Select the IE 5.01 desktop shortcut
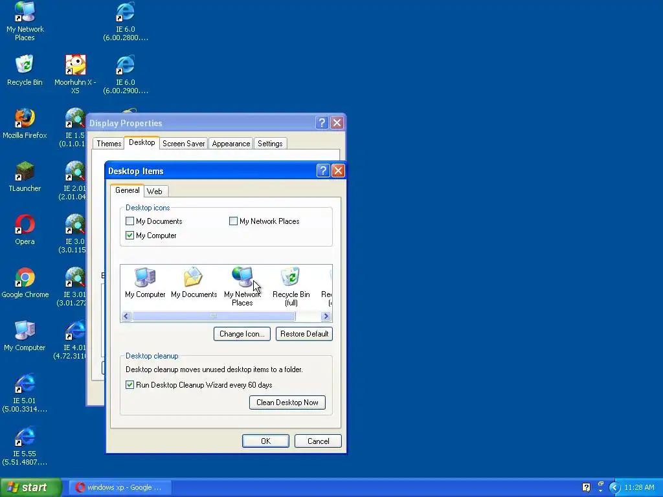 pos(25,393)
